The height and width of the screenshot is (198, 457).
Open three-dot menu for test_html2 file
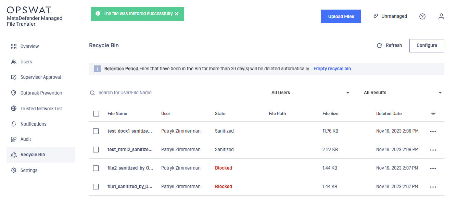click(x=433, y=150)
